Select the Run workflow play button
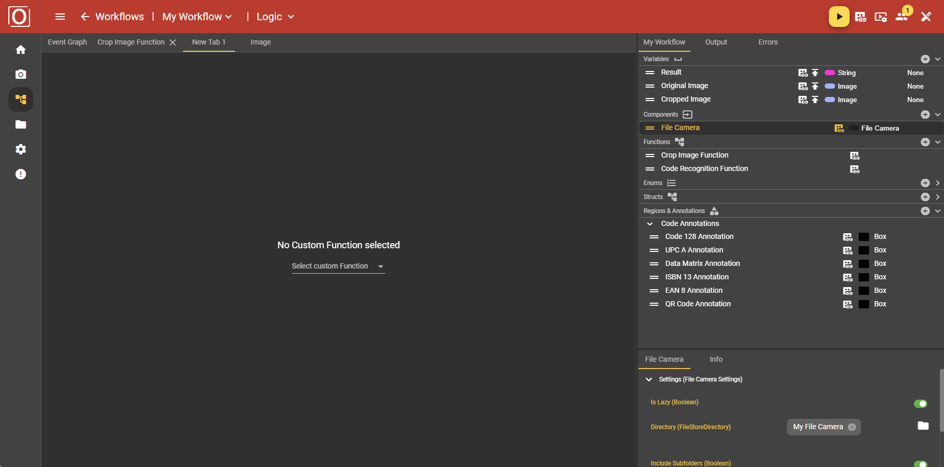The height and width of the screenshot is (467, 944). 839,16
